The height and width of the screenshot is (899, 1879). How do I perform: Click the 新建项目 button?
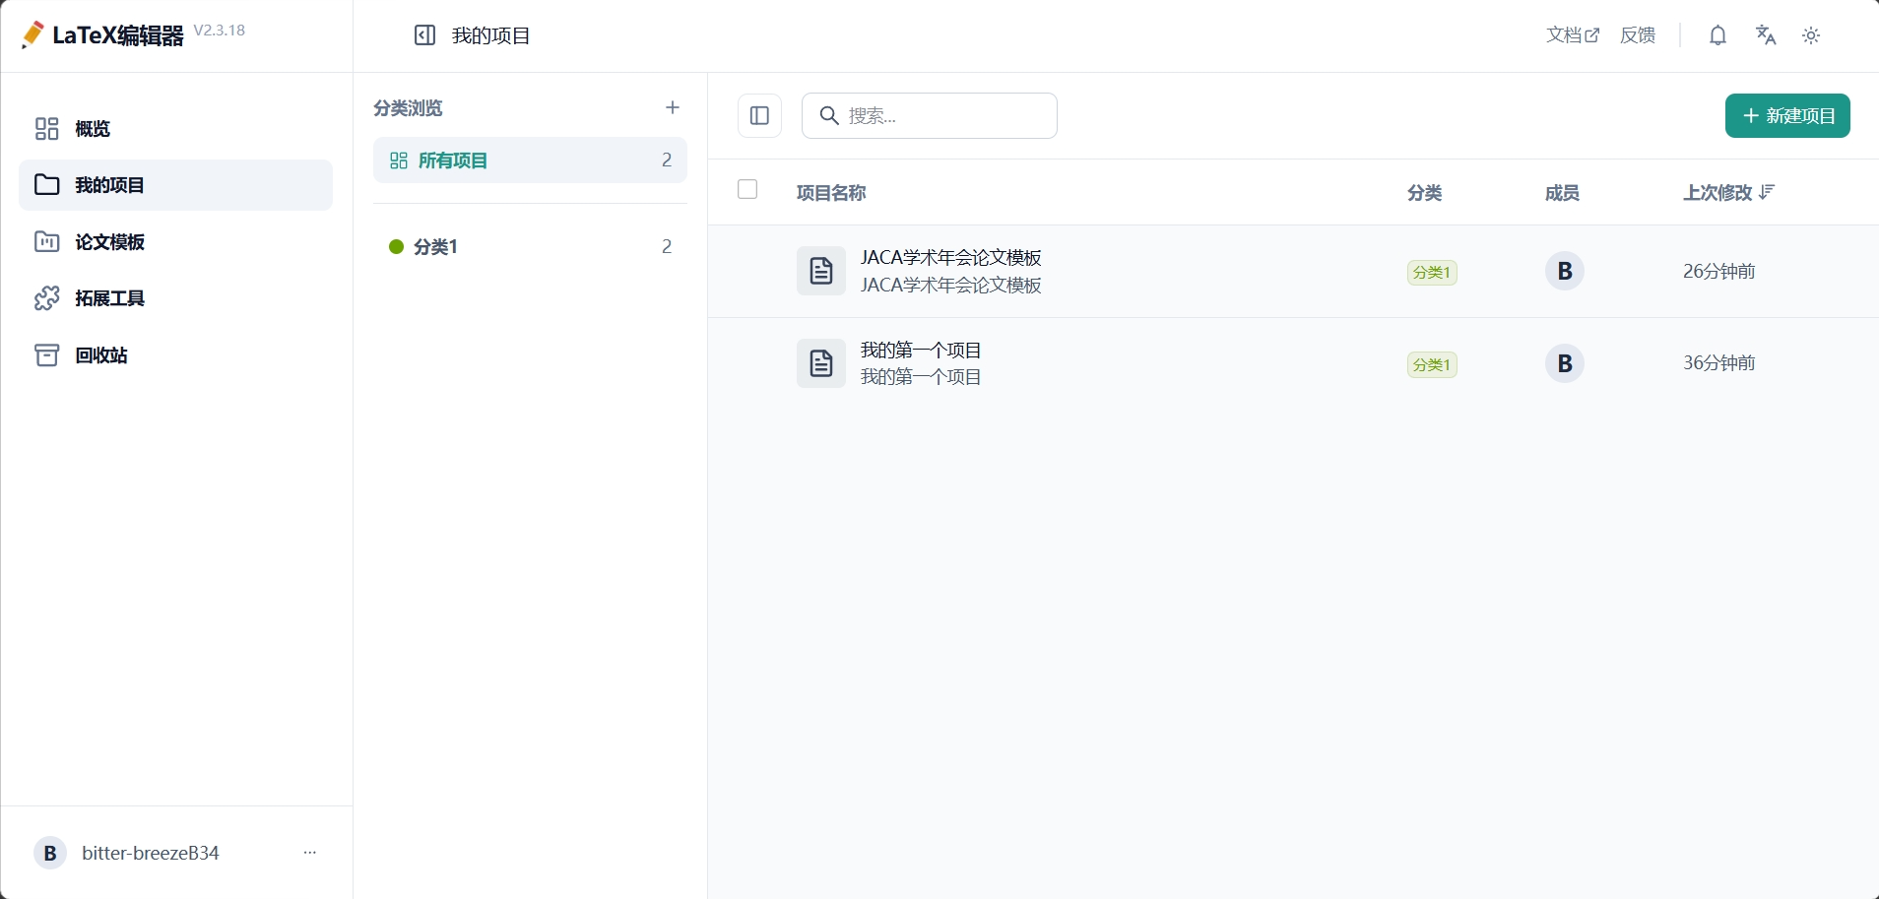[x=1787, y=116]
